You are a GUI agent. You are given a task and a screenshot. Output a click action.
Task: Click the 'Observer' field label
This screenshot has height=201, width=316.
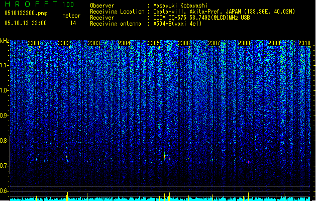(x=102, y=6)
